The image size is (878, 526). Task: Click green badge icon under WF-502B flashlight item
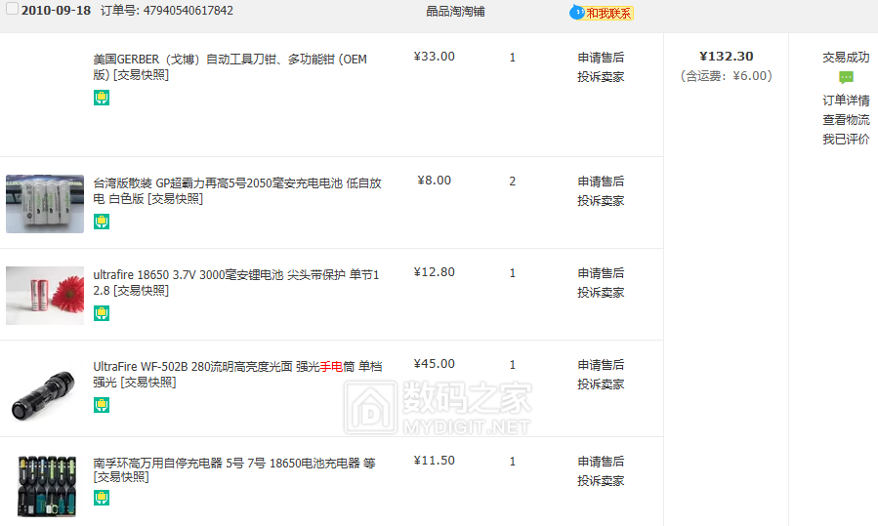102,405
